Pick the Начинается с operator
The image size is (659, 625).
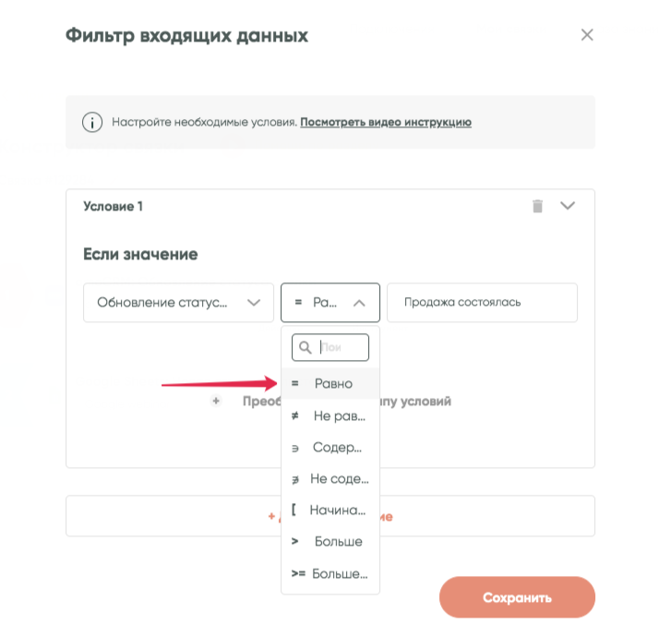click(330, 511)
